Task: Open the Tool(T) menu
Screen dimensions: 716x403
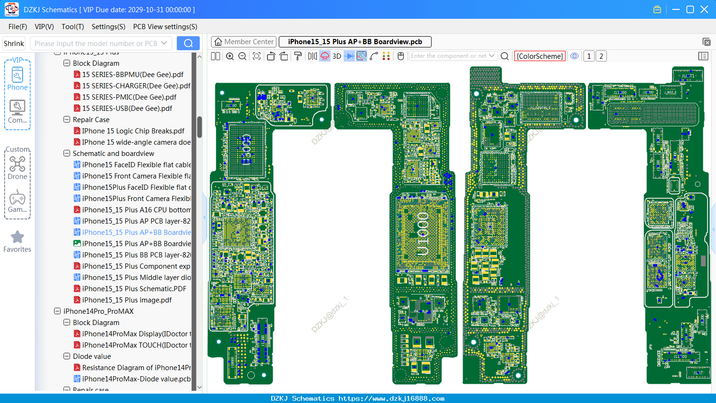Action: coord(73,27)
